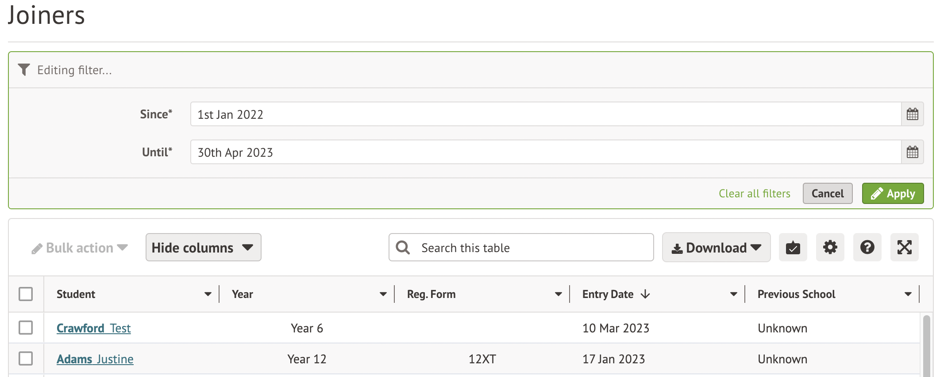Expand the Download dropdown menu
940x377 pixels.
716,247
